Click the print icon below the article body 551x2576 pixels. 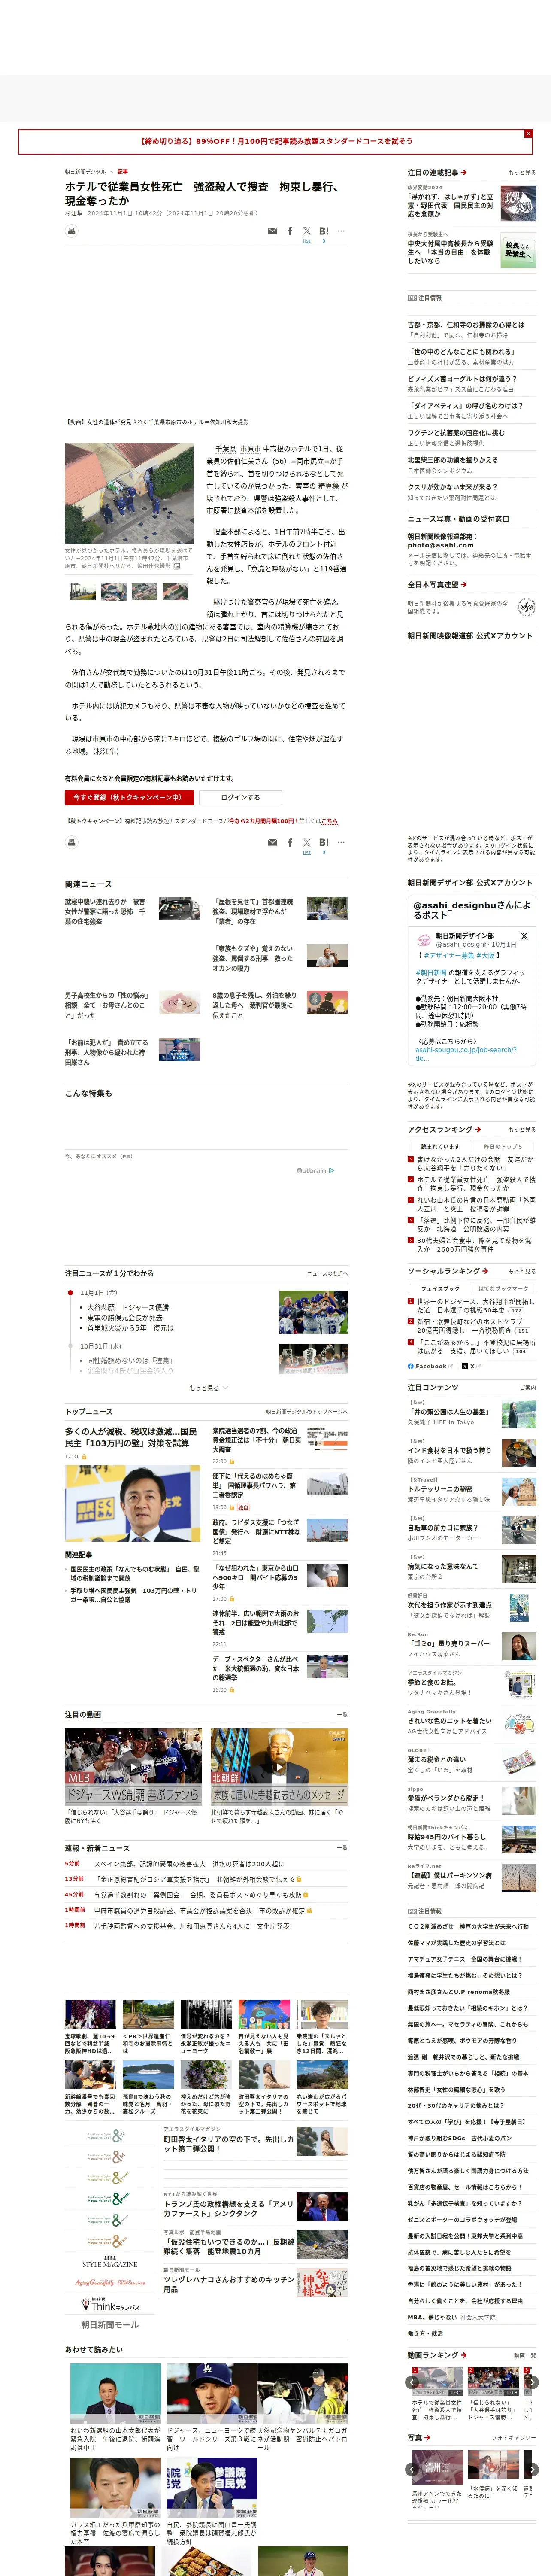point(71,842)
